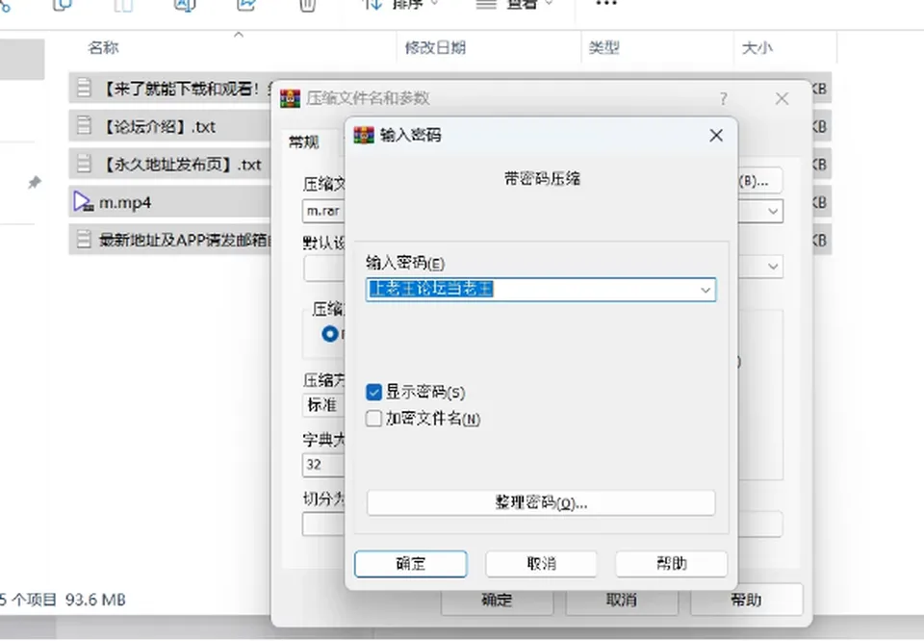Close the 压缩文件名和参数 dialog behind
924x641 pixels.
coord(782,99)
